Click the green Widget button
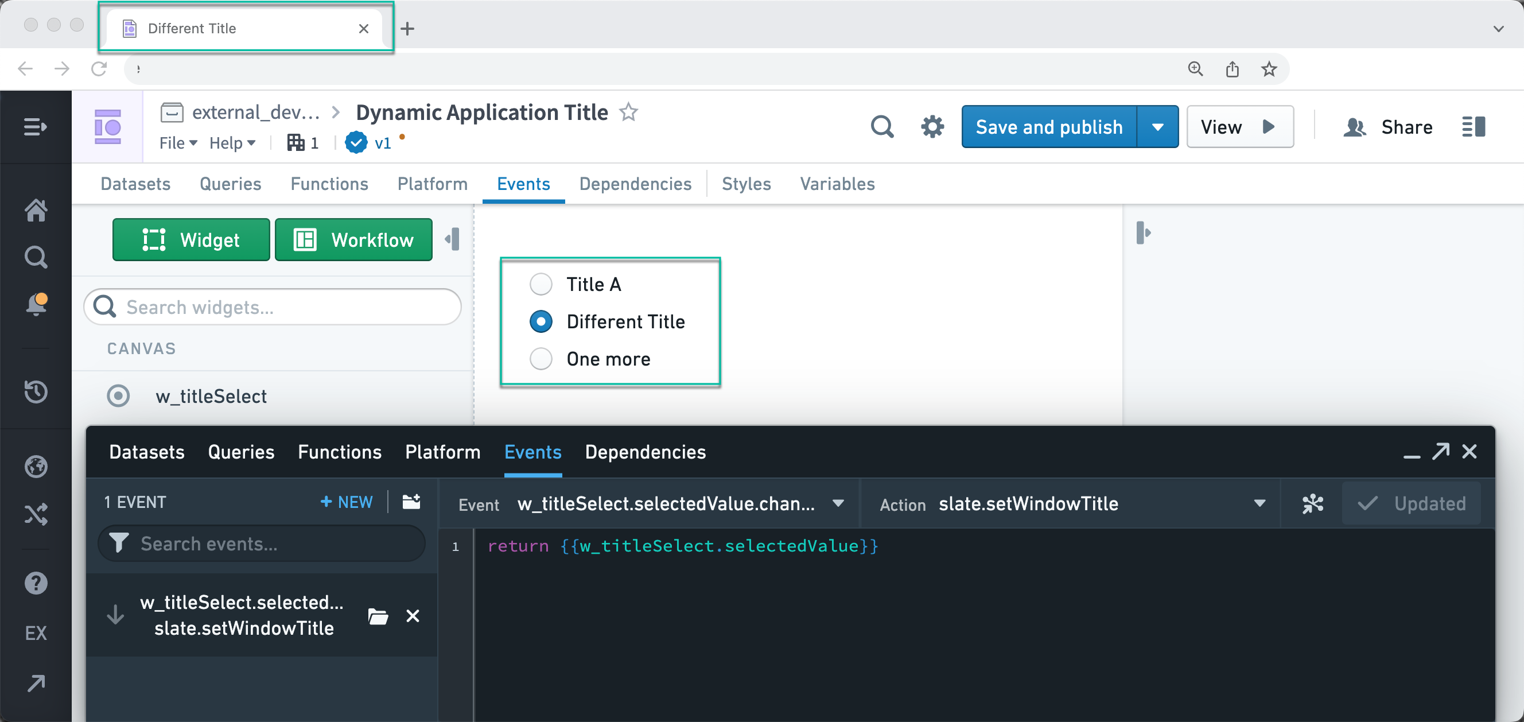Image resolution: width=1524 pixels, height=722 pixels. pos(191,240)
